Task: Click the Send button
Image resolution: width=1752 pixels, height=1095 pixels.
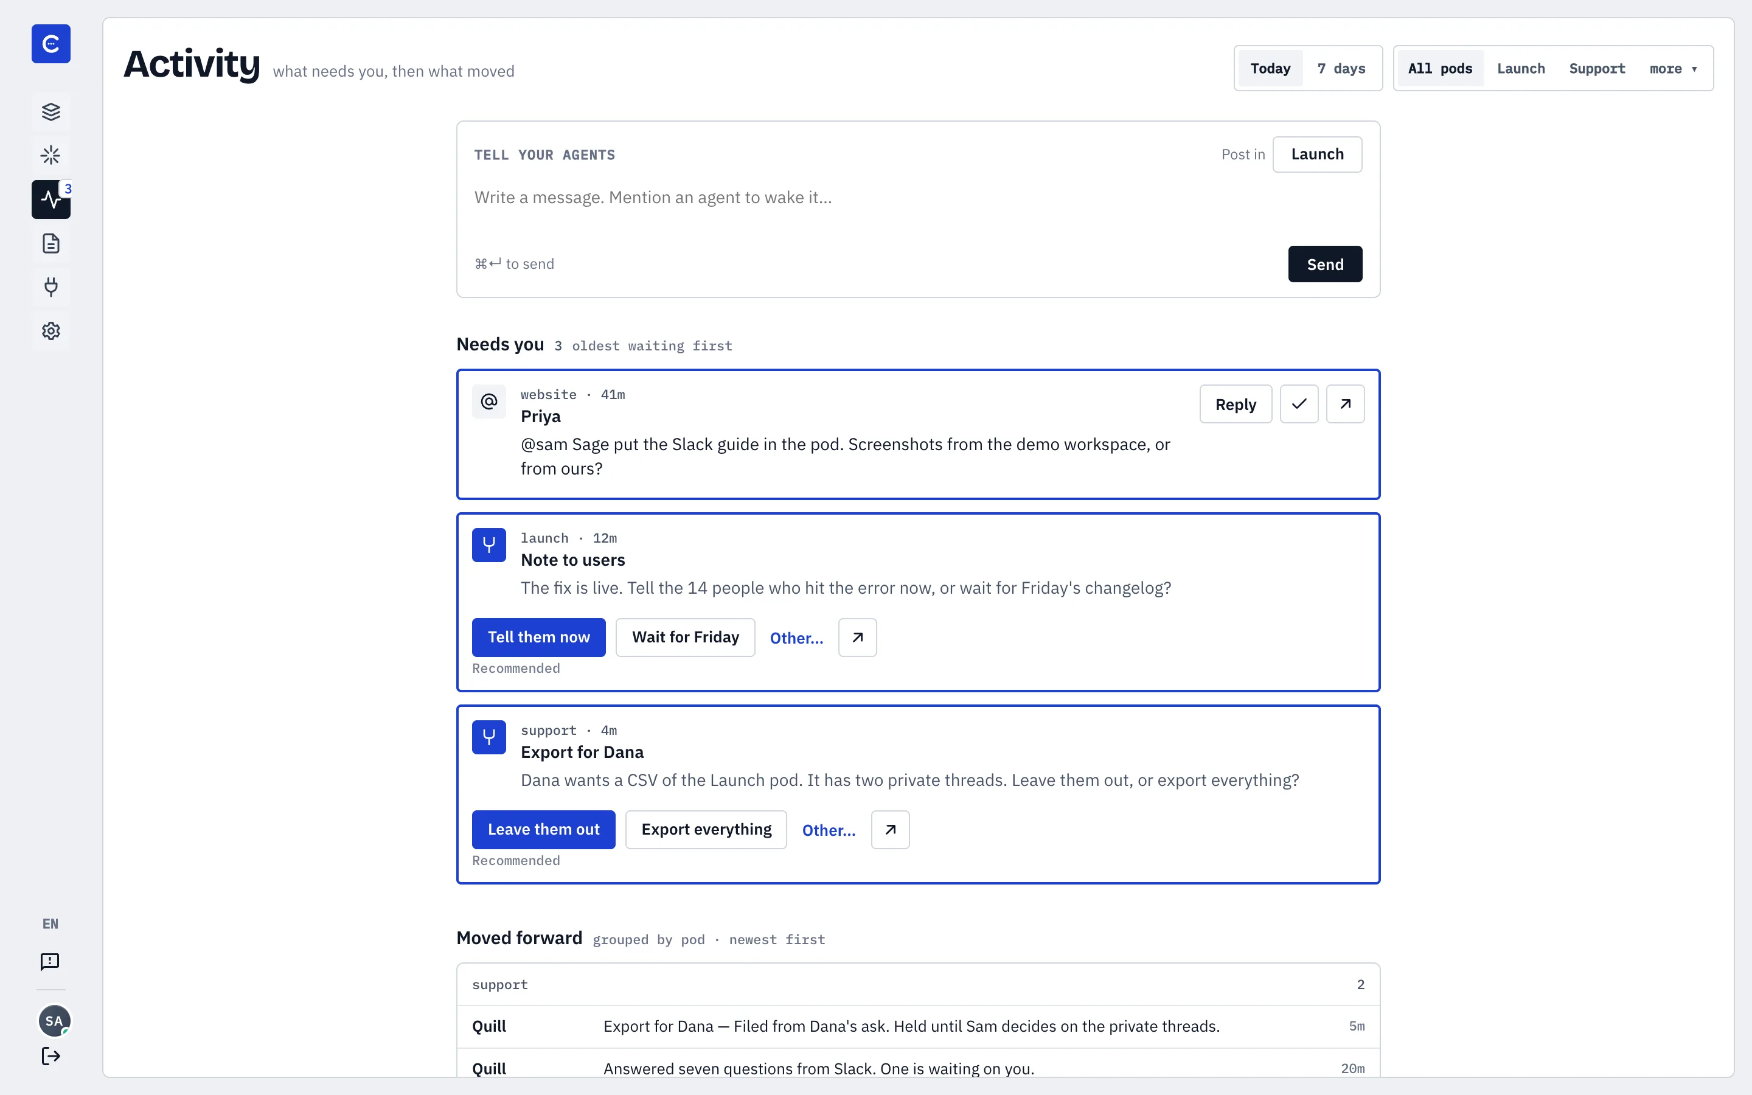Action: tap(1325, 265)
